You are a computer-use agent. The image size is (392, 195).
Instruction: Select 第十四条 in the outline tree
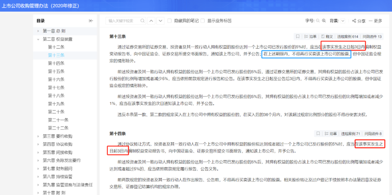[56, 63]
